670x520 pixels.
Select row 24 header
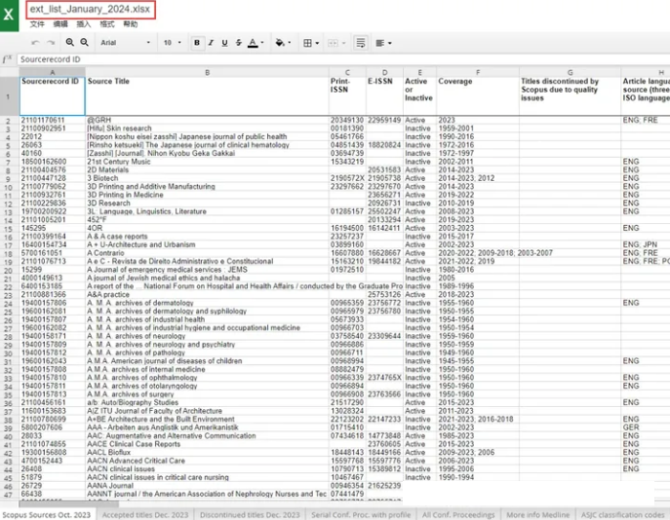pyautogui.click(x=9, y=304)
